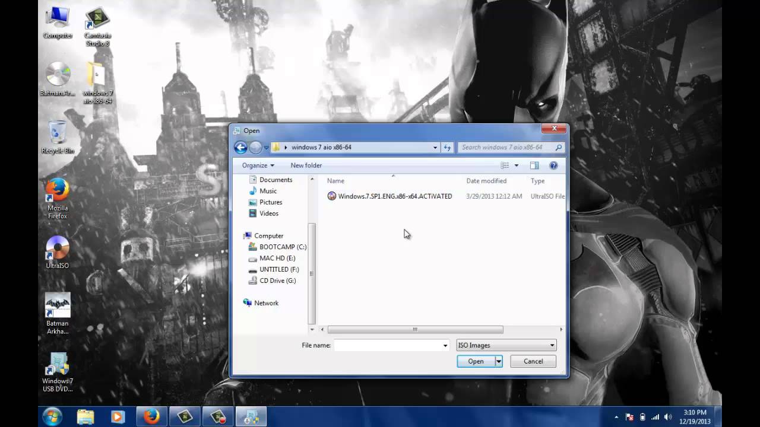
Task: Open the blue Help icon
Action: point(553,165)
